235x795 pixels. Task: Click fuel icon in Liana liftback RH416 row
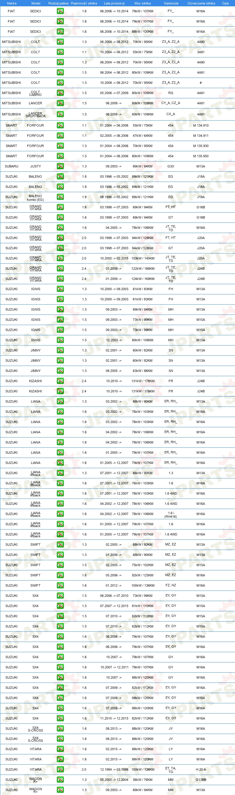60,514
